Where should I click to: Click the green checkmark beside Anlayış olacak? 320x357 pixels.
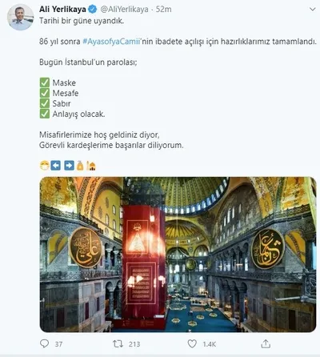pos(45,114)
